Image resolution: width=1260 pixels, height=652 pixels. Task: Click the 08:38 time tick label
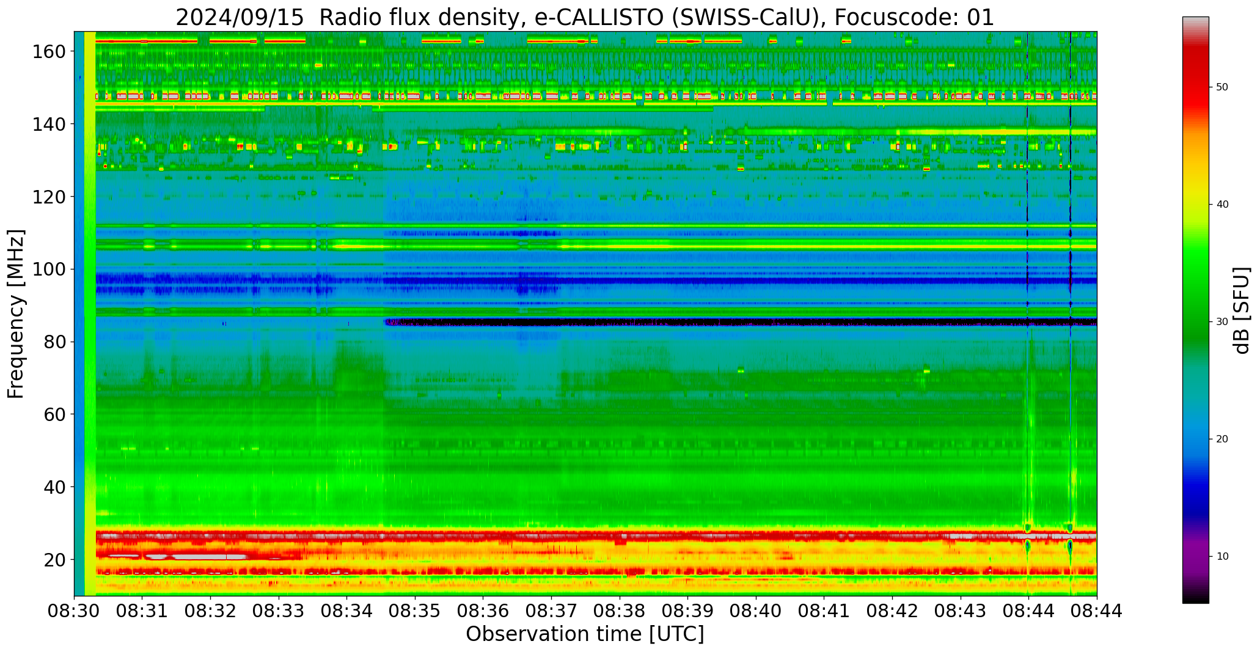coord(620,611)
